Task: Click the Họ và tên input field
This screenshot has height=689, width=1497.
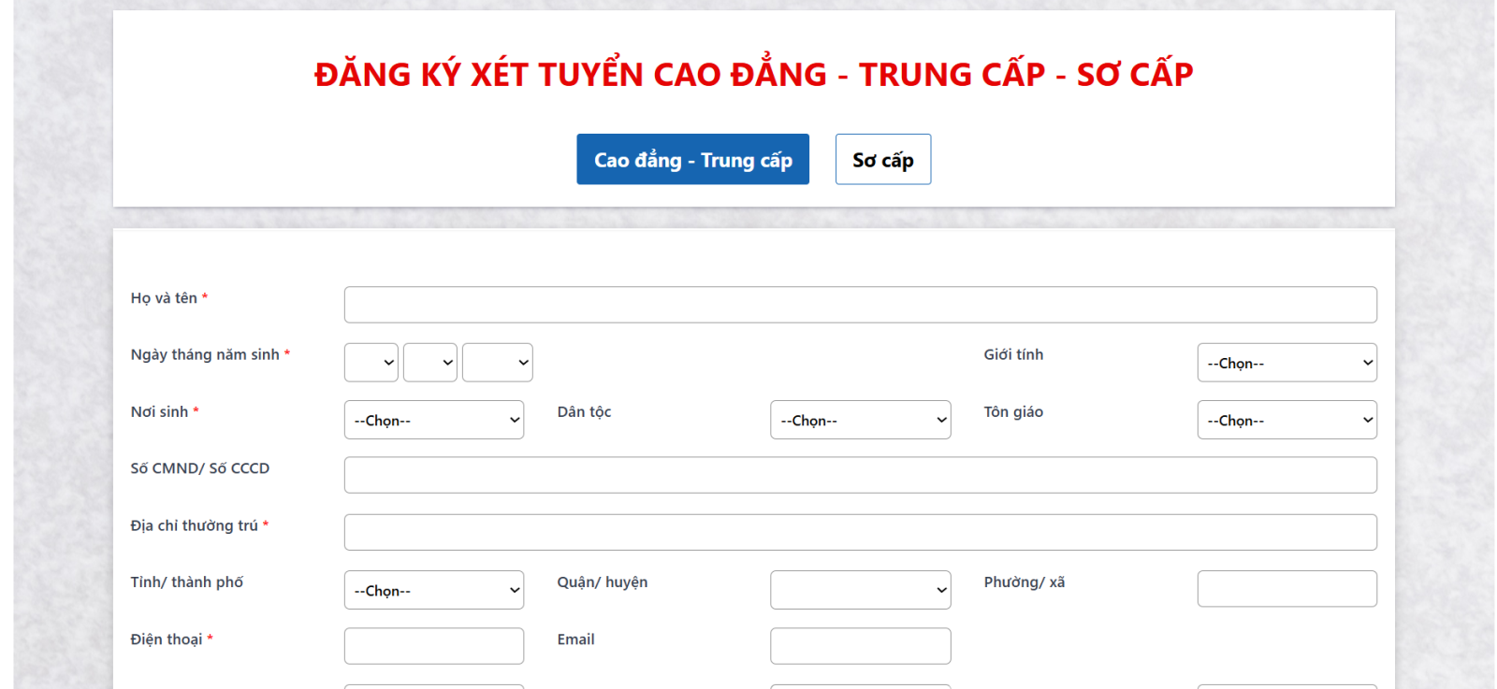Action: (860, 305)
